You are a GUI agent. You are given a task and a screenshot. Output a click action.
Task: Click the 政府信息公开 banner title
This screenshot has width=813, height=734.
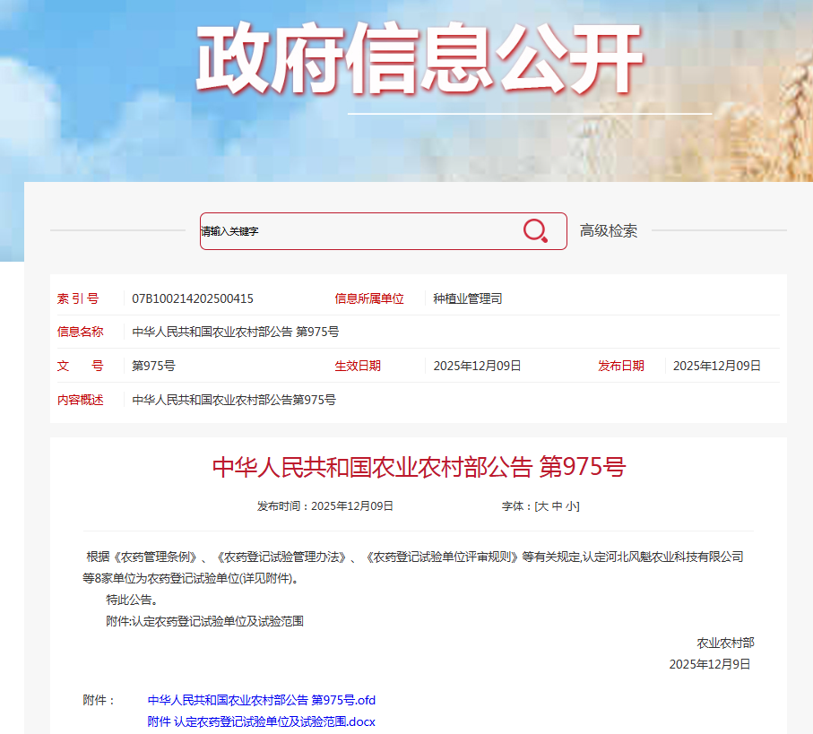coord(419,59)
